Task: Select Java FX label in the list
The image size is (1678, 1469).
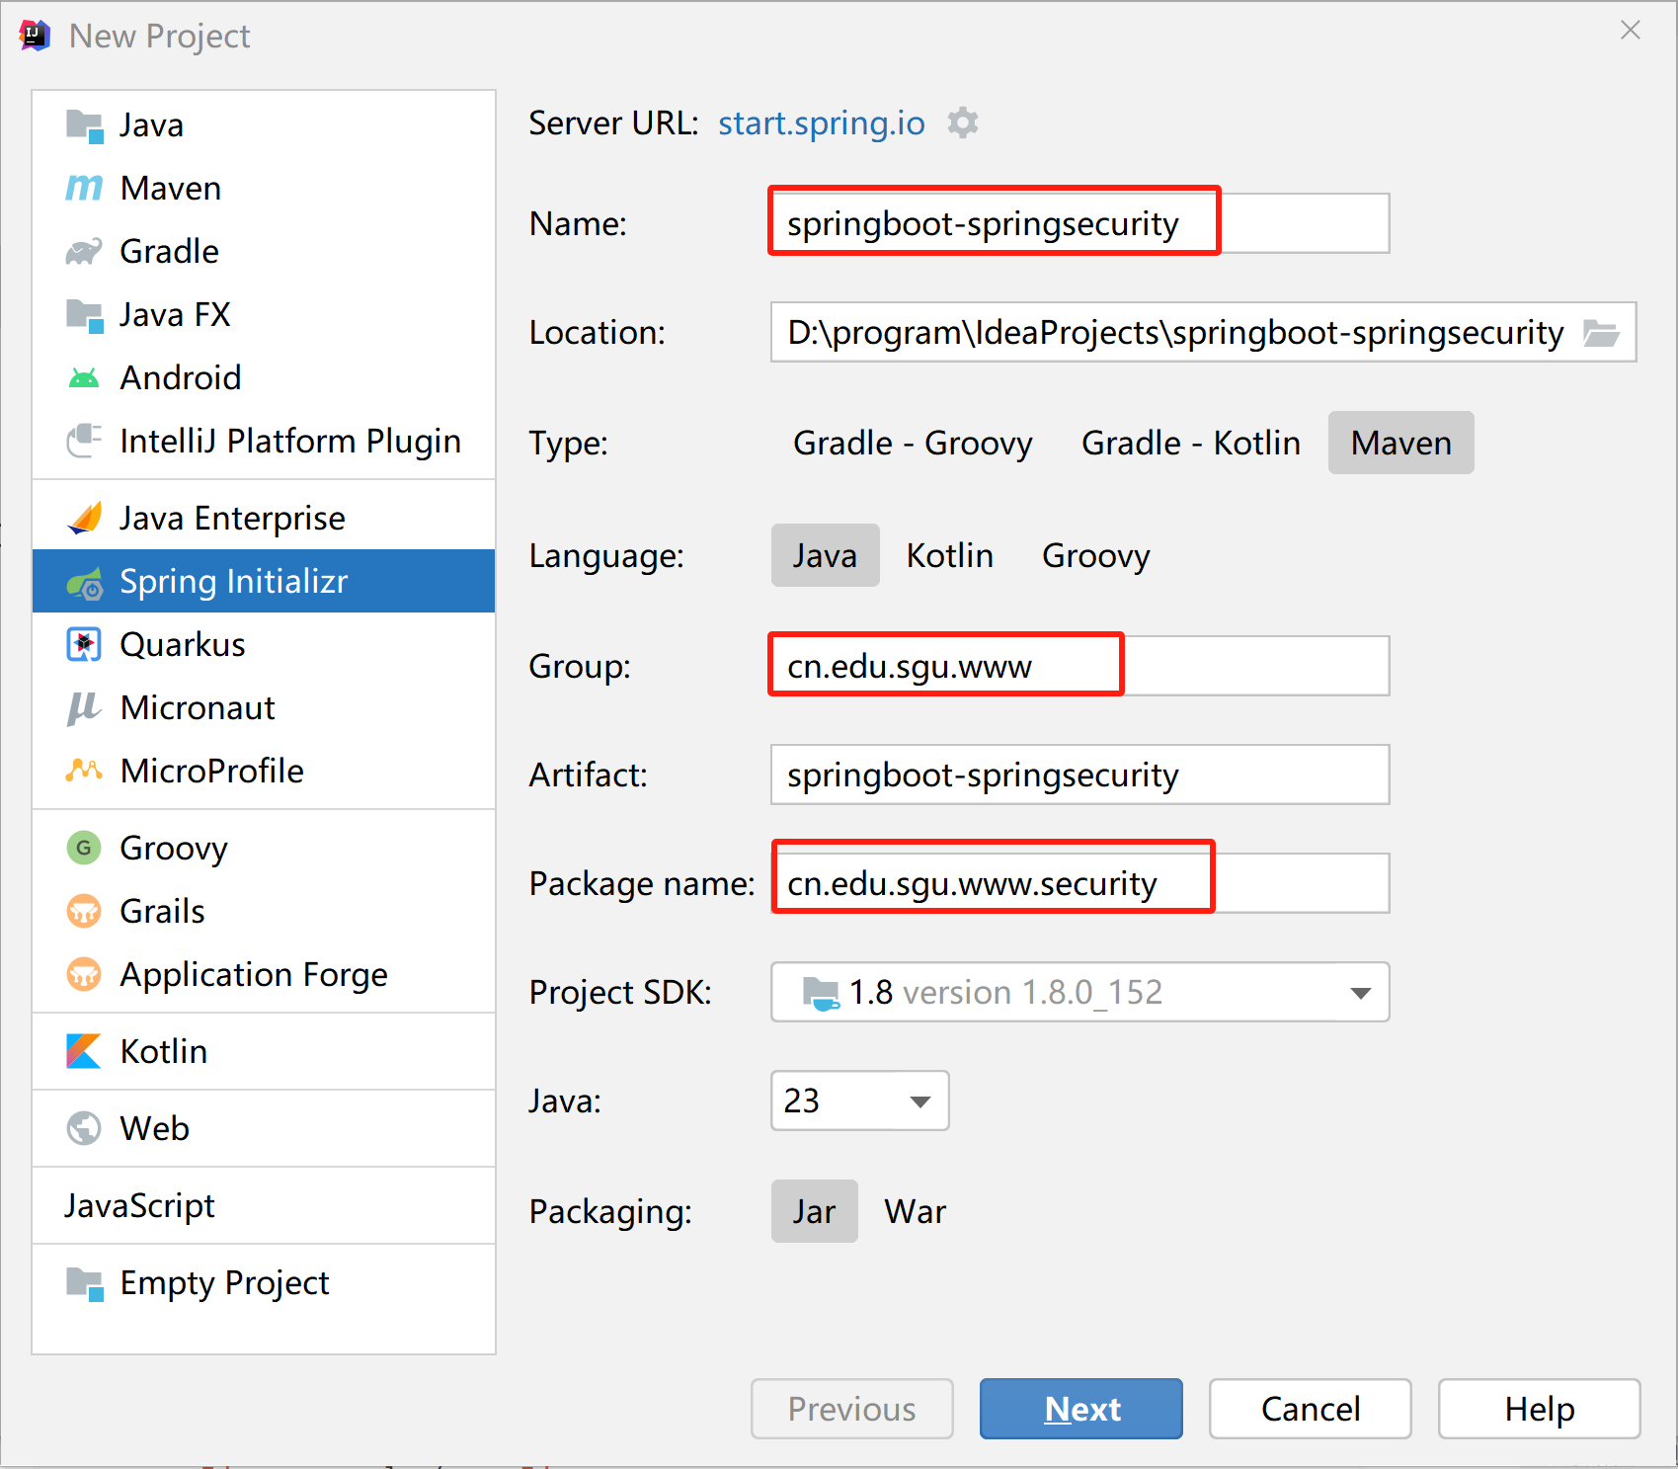Action: point(176,314)
